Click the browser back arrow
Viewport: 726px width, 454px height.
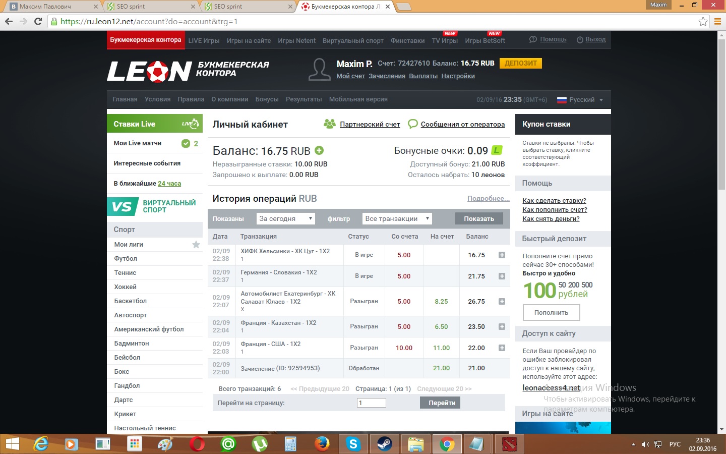point(9,21)
